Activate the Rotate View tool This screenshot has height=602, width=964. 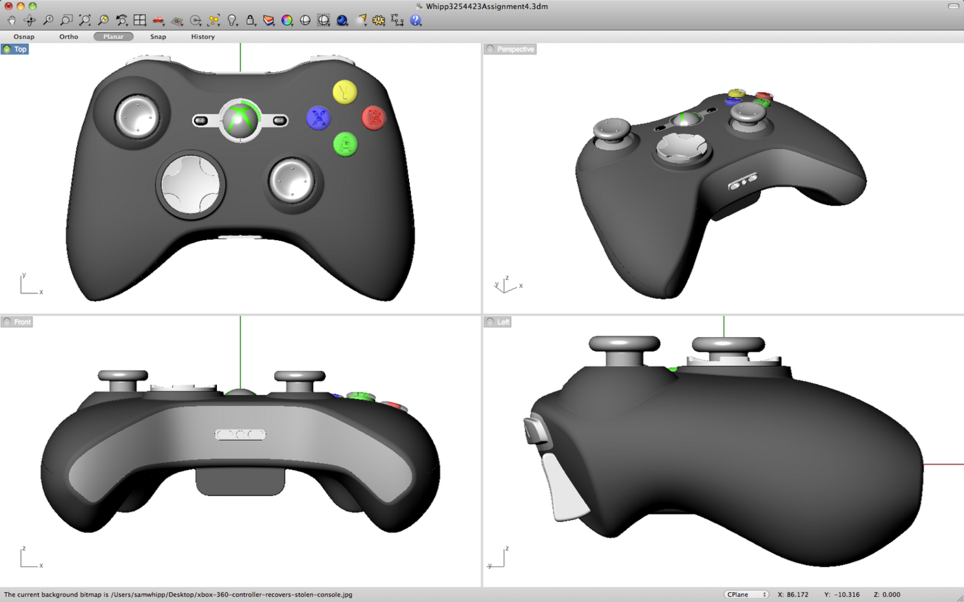coord(29,21)
